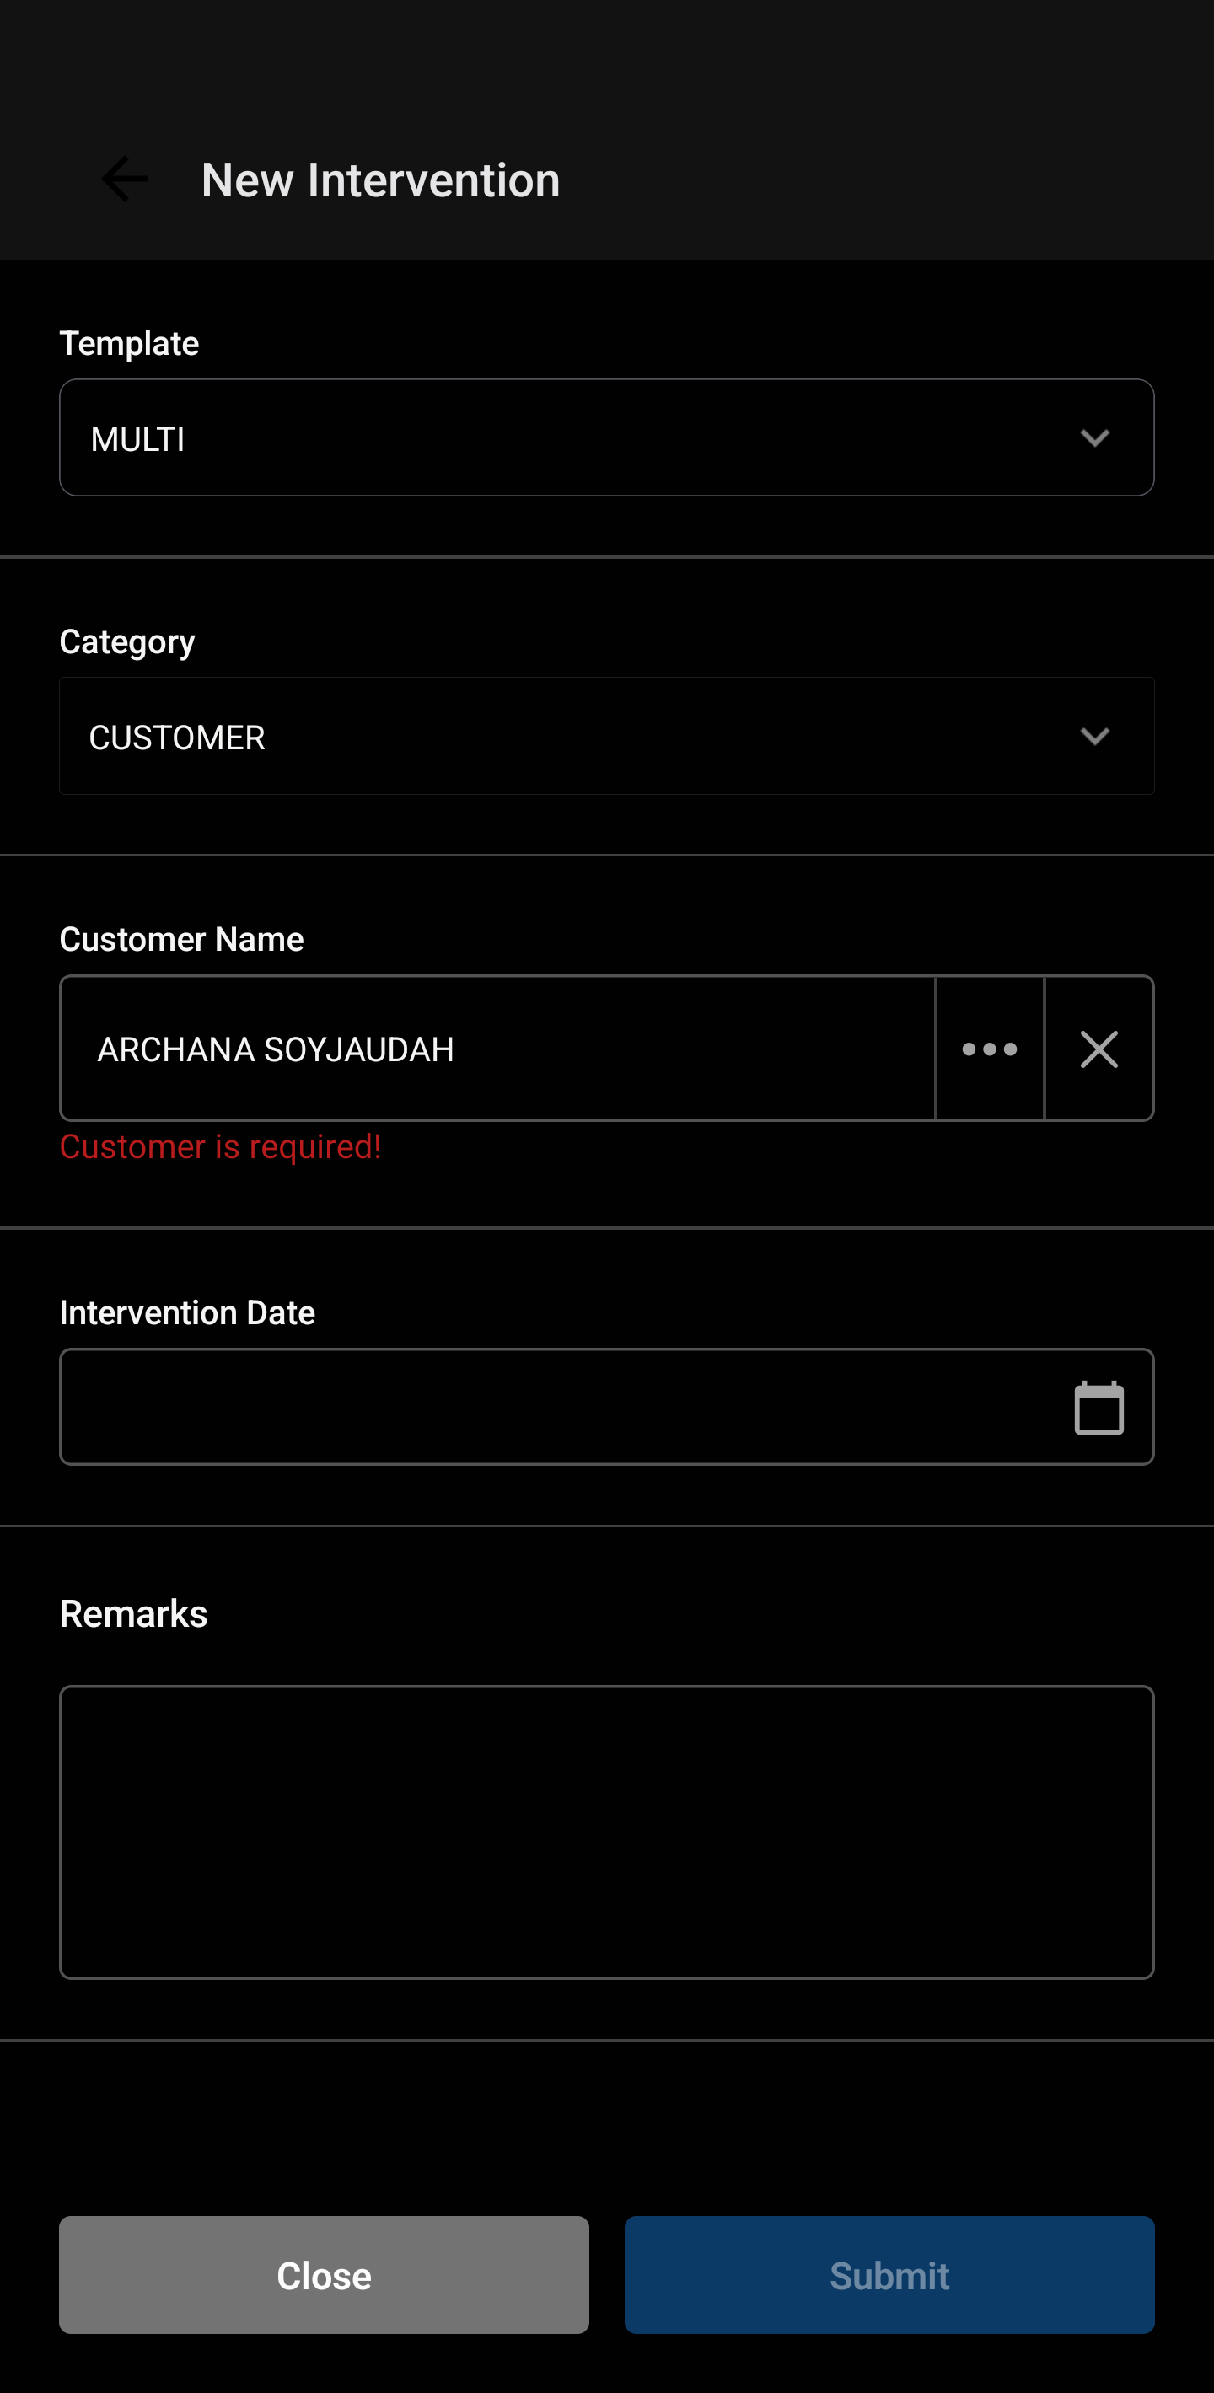Submit the new intervention form
1214x2393 pixels.
pyautogui.click(x=889, y=2275)
